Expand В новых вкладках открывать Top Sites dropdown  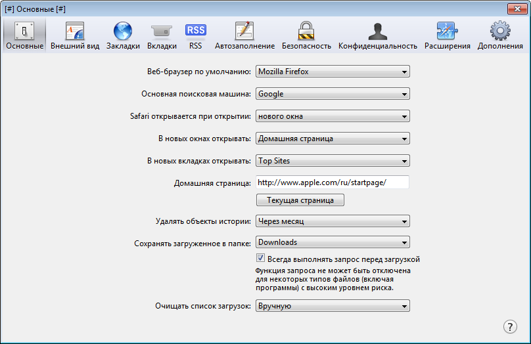pos(333,161)
